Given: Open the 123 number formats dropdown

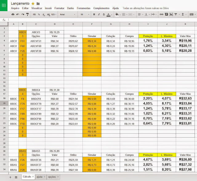Looking at the screenshot, I should coord(54,14).
